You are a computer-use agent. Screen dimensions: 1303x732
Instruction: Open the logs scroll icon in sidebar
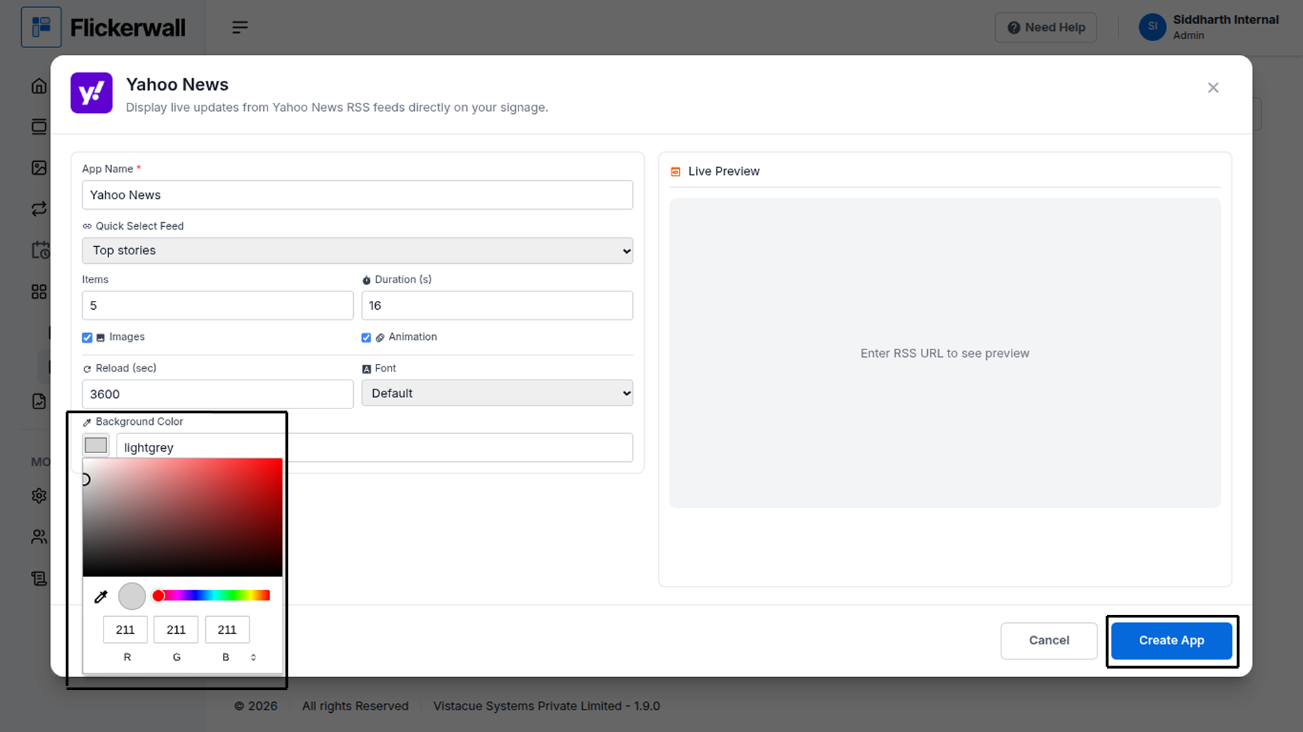(x=39, y=578)
